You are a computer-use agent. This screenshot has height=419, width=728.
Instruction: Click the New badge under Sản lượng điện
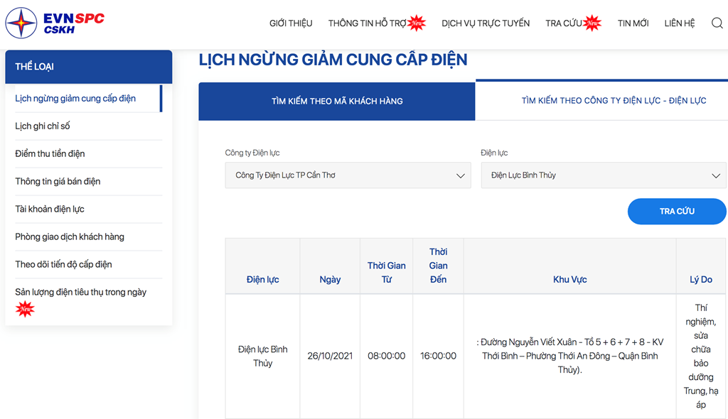coord(25,309)
